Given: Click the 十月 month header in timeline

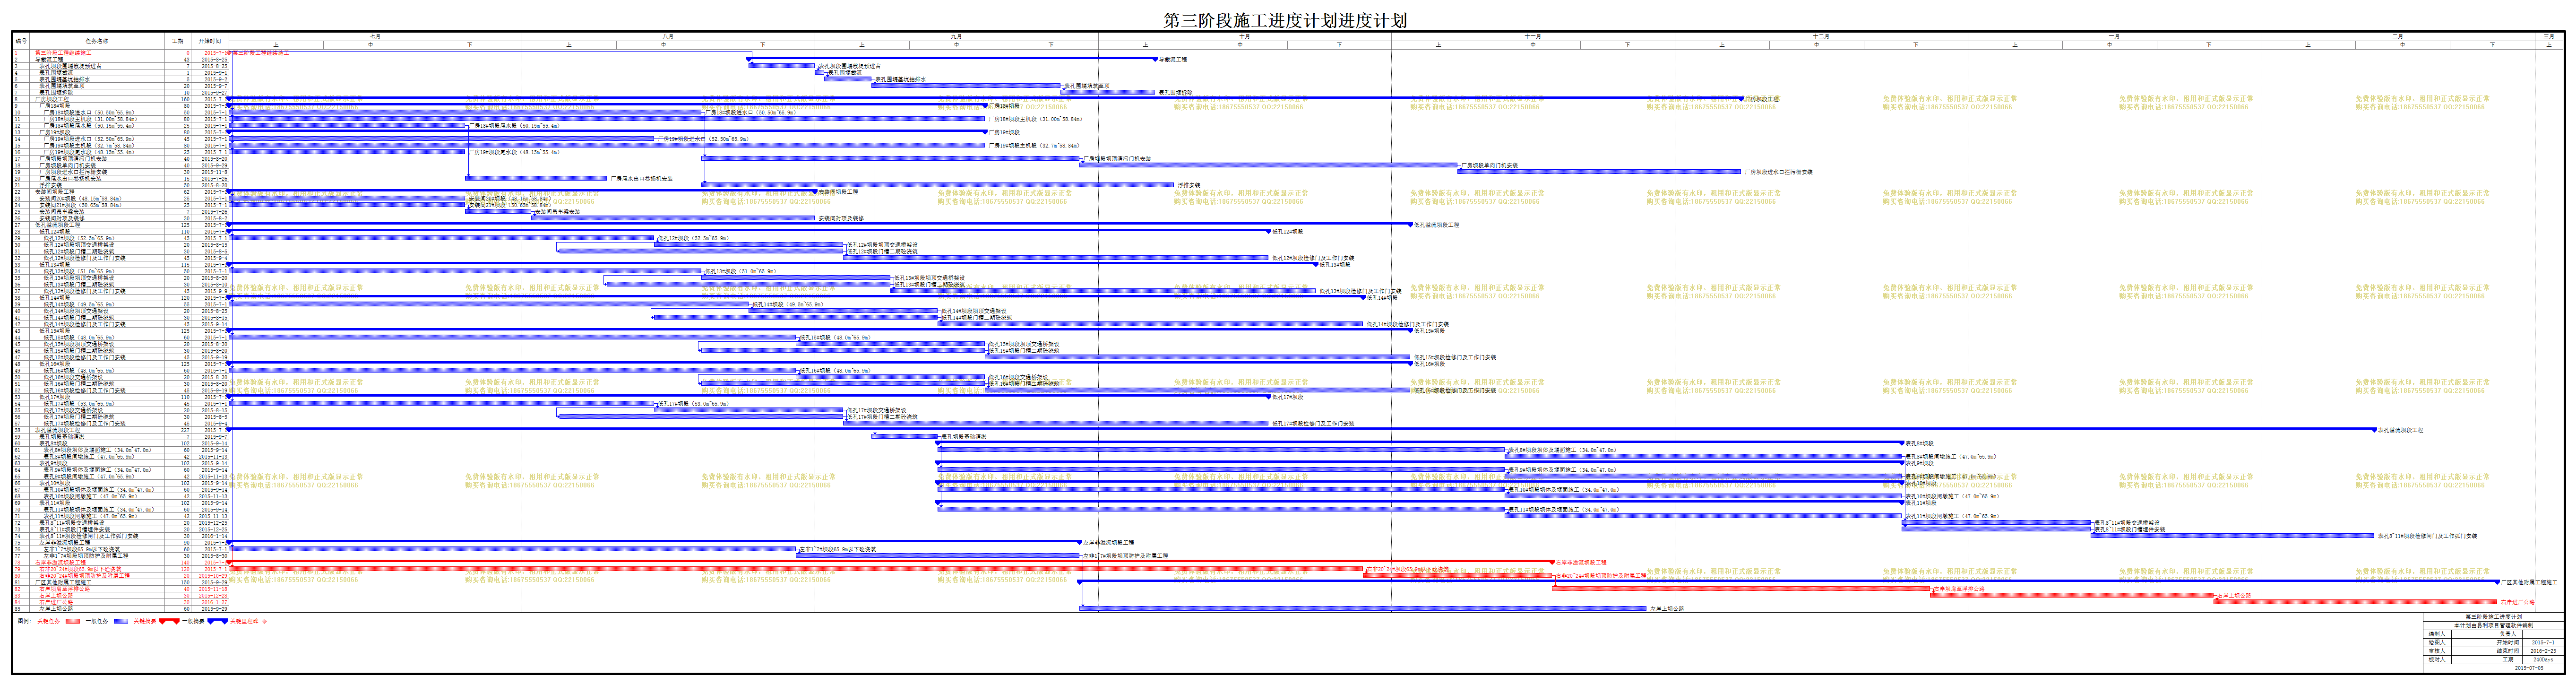Looking at the screenshot, I should point(1244,36).
